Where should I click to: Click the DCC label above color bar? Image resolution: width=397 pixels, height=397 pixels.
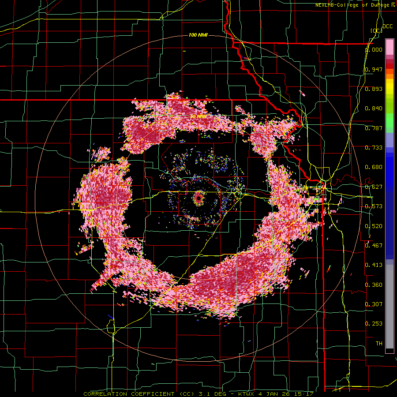pos(388,26)
